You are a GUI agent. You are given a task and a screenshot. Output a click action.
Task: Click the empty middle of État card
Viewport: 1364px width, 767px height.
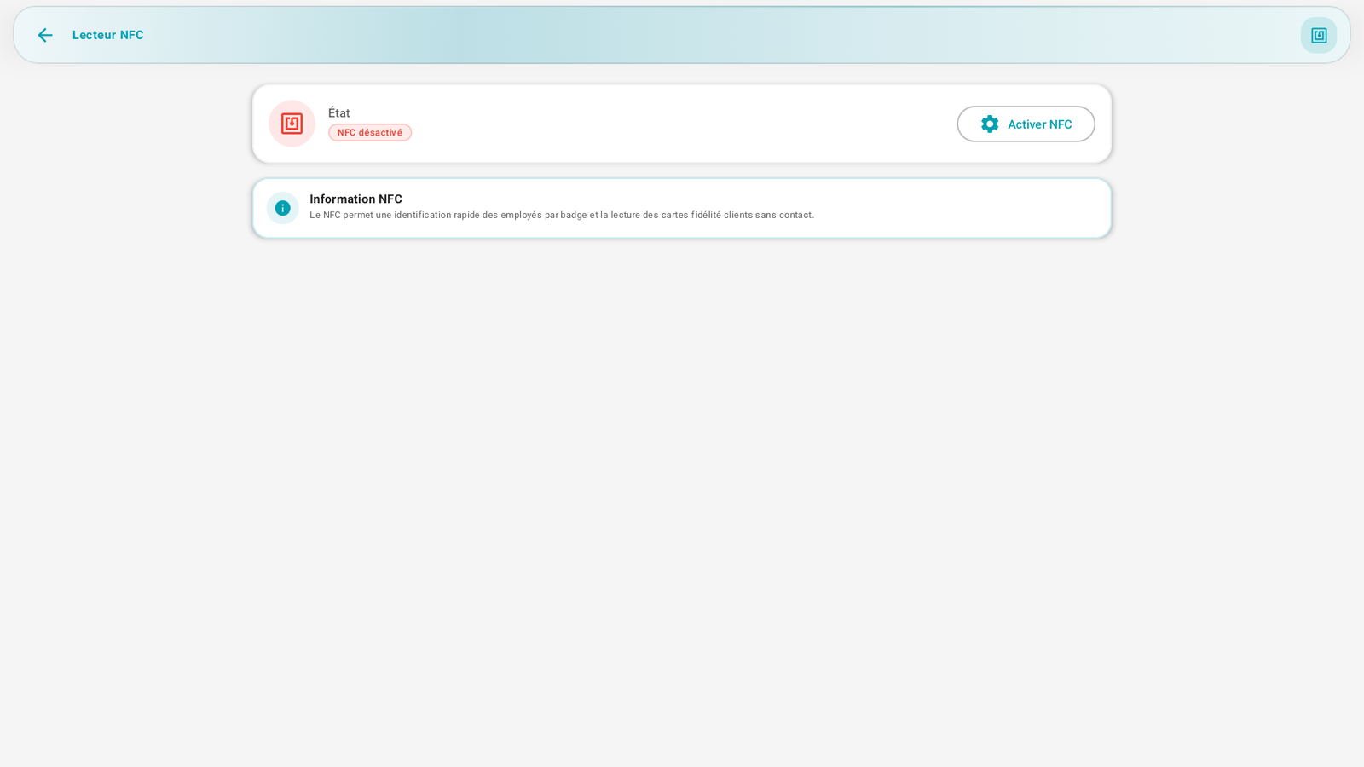point(682,124)
